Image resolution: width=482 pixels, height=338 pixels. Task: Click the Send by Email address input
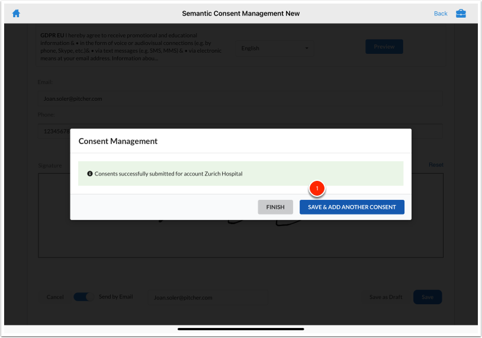tap(206, 298)
